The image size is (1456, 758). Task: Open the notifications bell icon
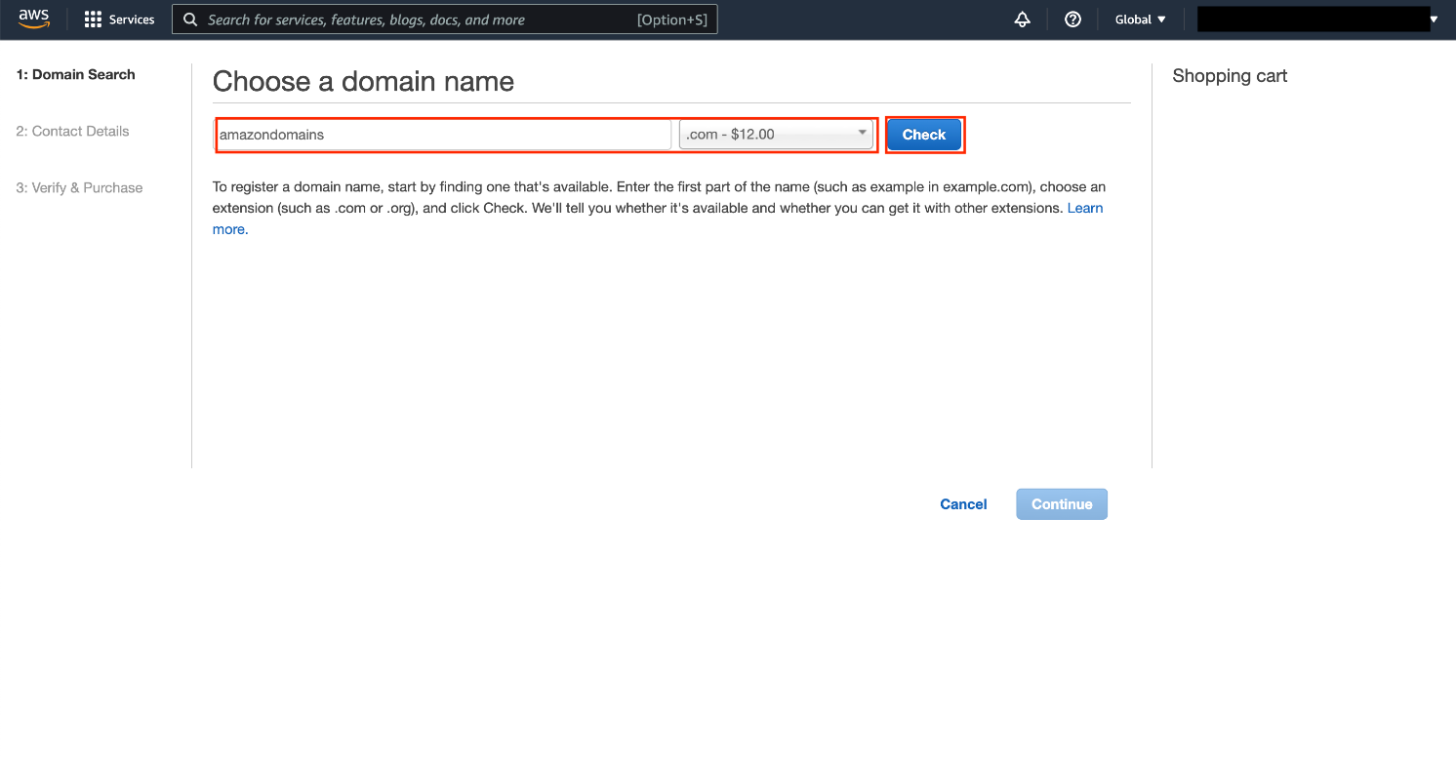point(1022,20)
